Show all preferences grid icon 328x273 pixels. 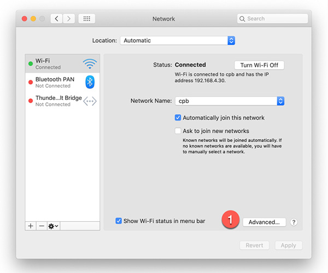[86, 19]
